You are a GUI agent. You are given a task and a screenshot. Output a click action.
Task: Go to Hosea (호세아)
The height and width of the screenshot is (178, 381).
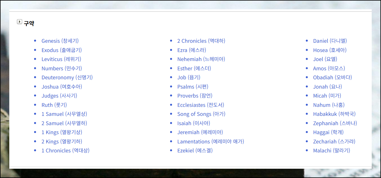[x=330, y=50]
